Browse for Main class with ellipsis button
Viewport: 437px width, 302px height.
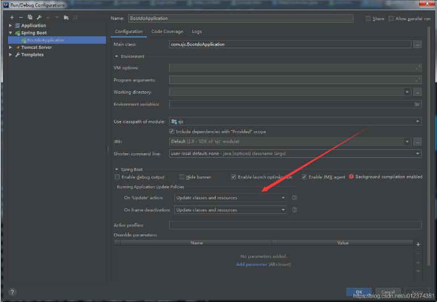coord(417,44)
